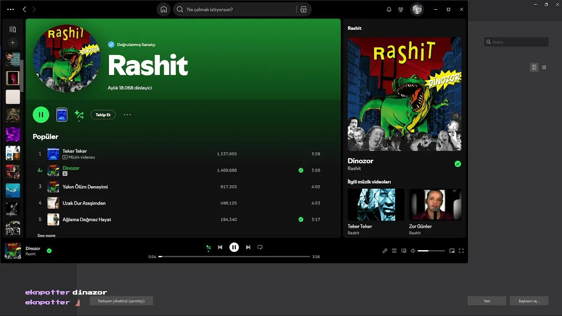562x316 pixels.
Task: Click Başkasını aç... button in background window
Action: (529, 301)
